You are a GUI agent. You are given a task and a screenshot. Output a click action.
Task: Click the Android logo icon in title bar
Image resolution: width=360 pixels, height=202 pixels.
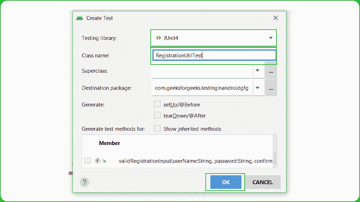[x=79, y=18]
